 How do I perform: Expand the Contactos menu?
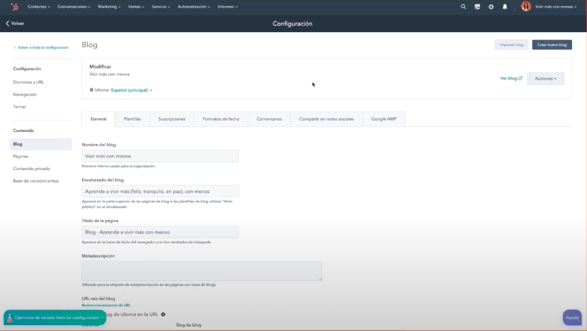pos(39,7)
